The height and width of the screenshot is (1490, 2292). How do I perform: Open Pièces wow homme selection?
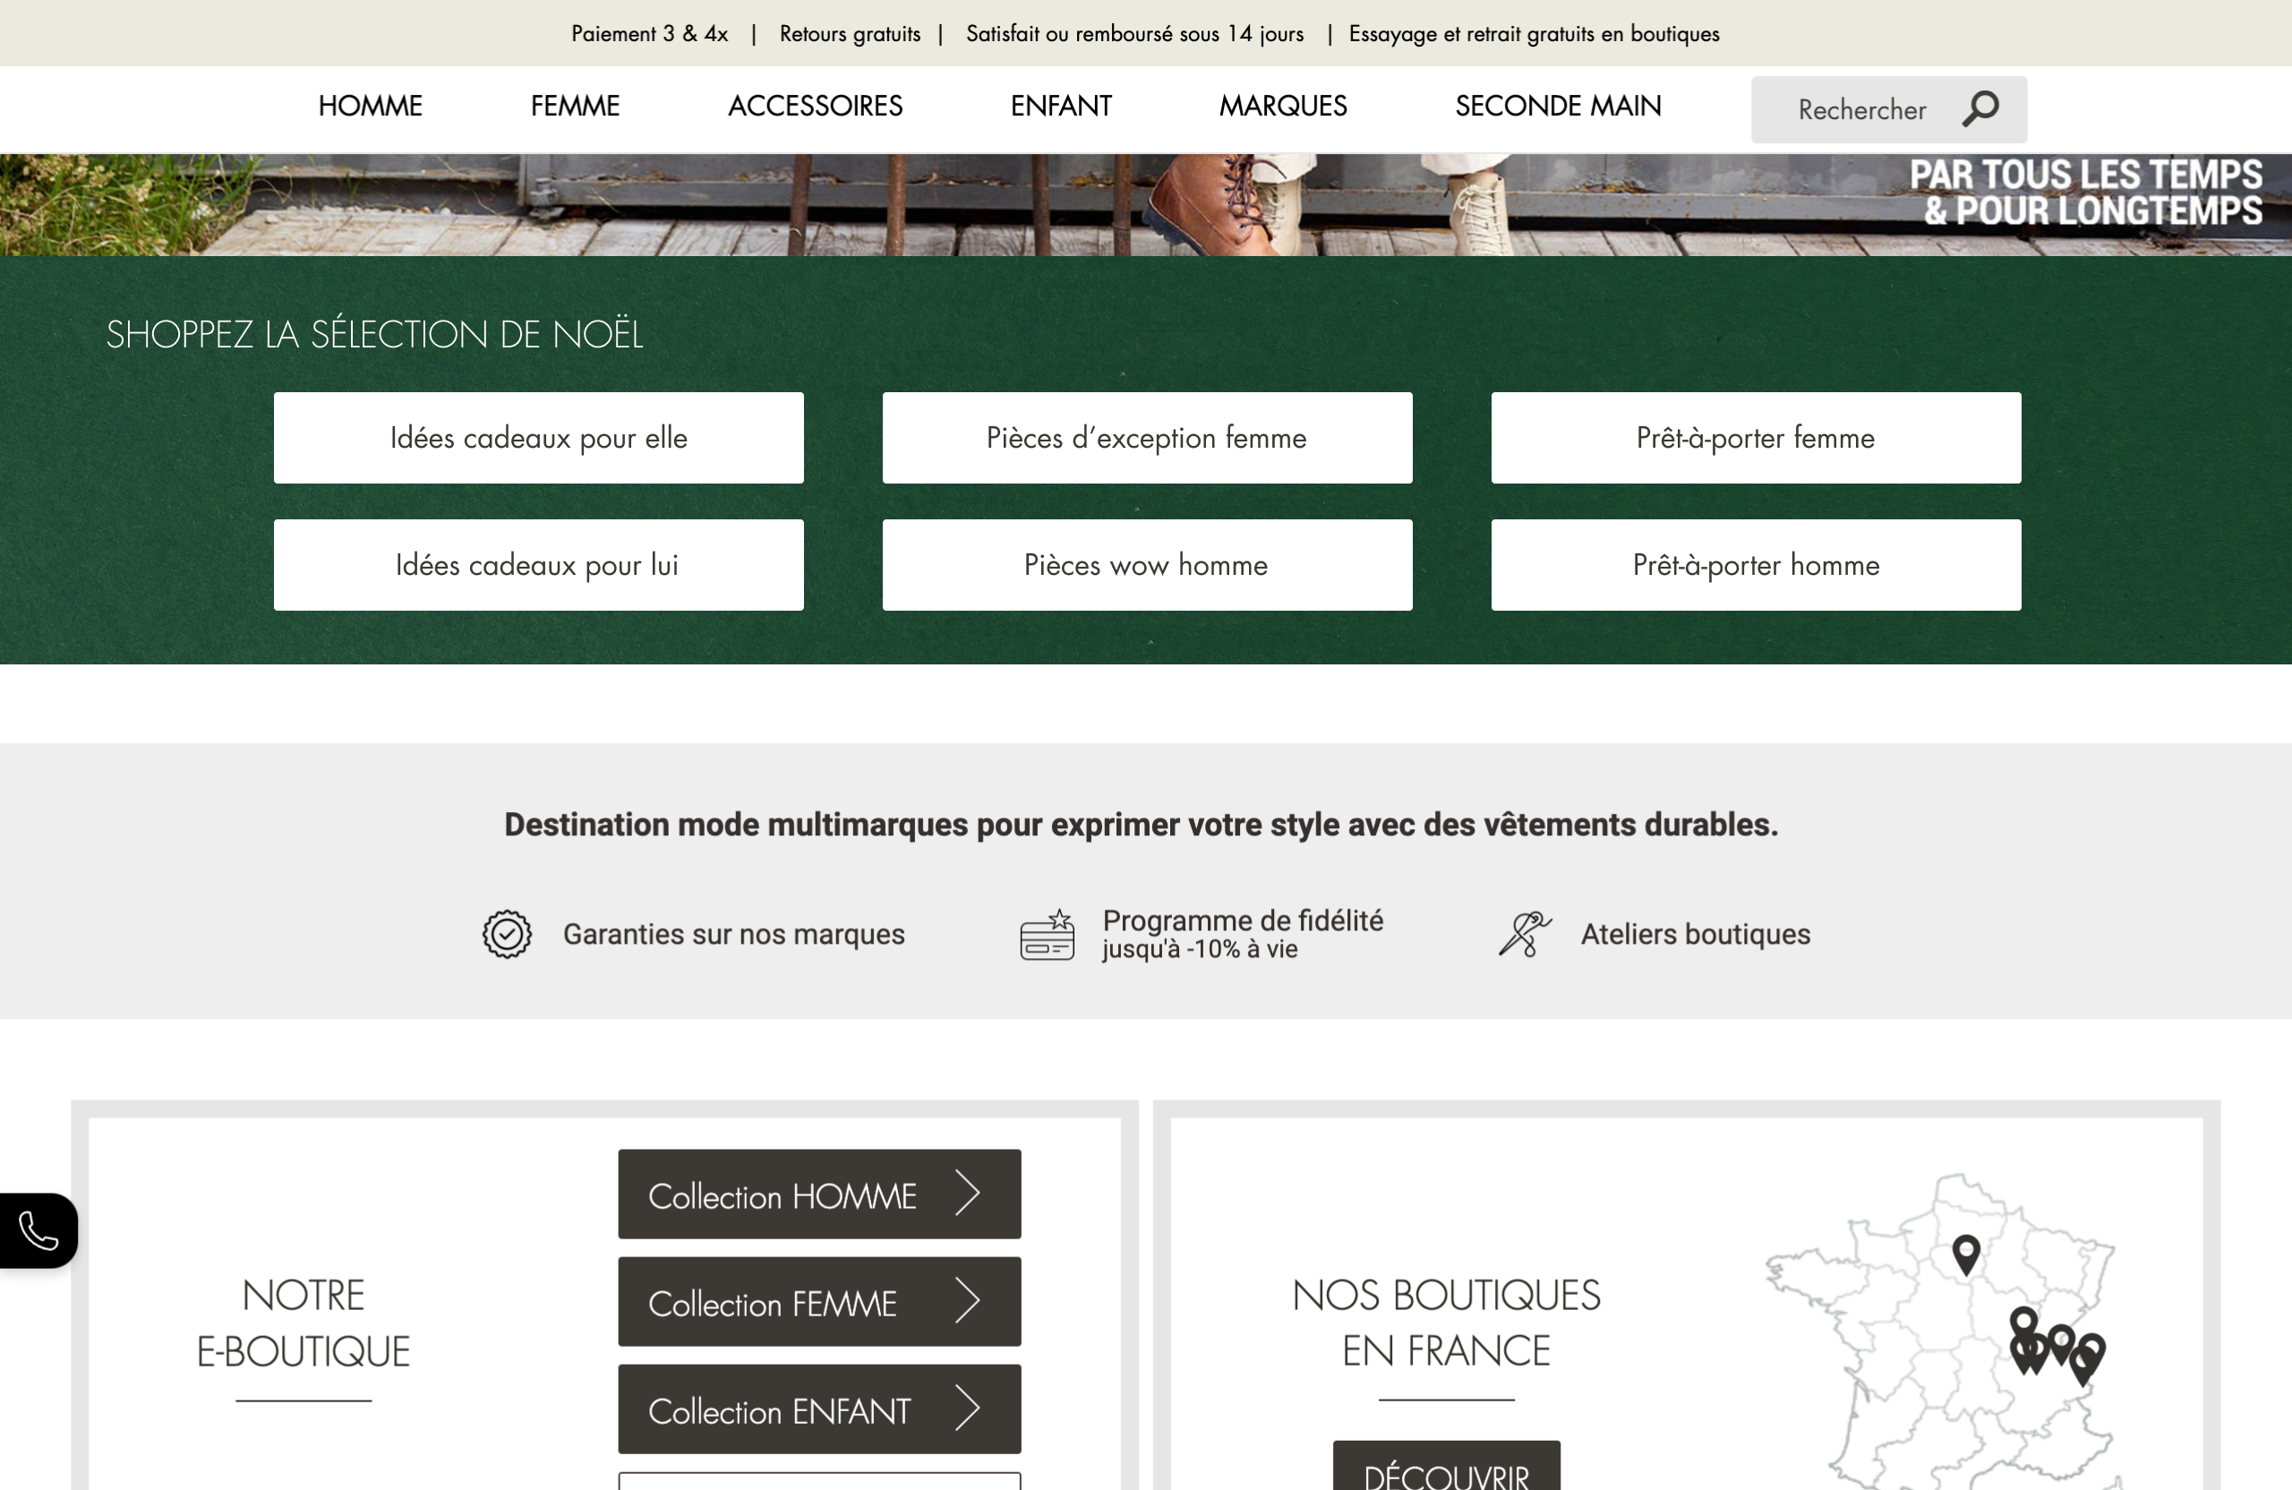(1146, 564)
